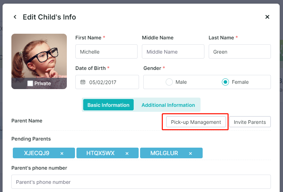Focus the Parent's phone number field
Image resolution: width=283 pixels, height=192 pixels.
(141, 182)
